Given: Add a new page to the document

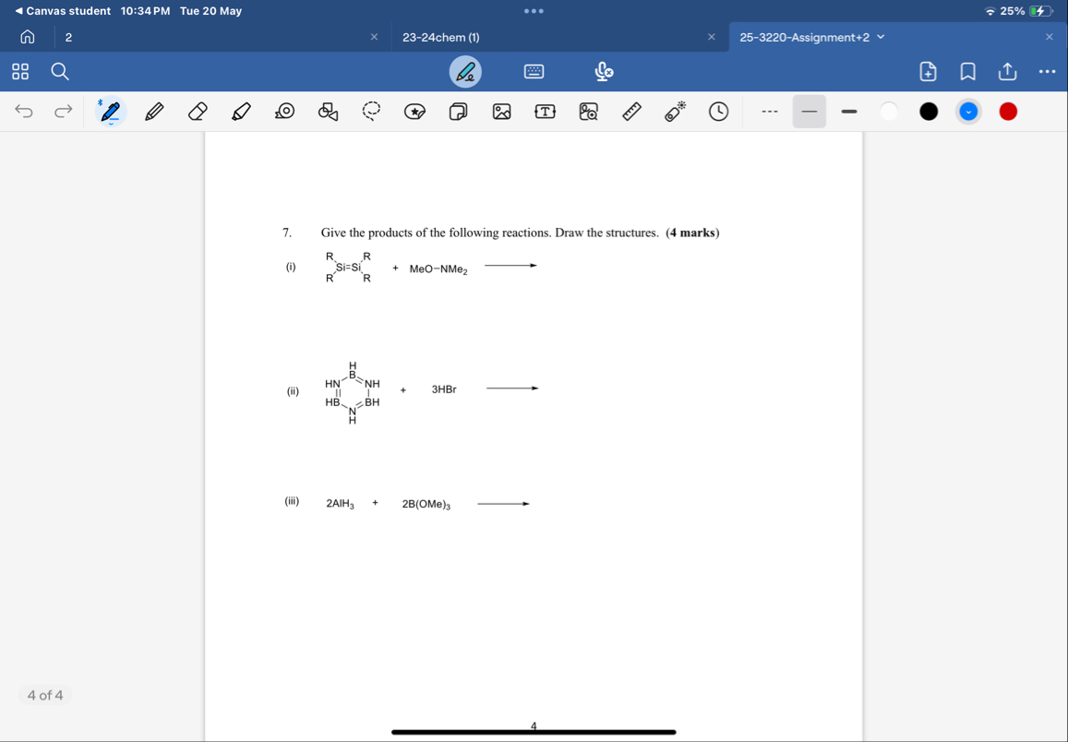Looking at the screenshot, I should pos(929,71).
